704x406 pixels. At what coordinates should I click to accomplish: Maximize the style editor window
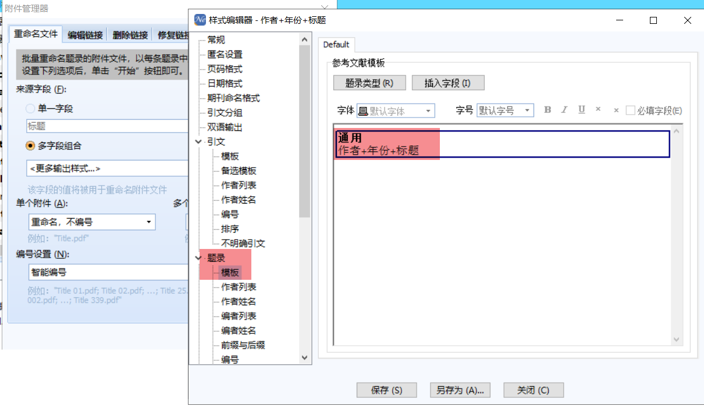653,20
